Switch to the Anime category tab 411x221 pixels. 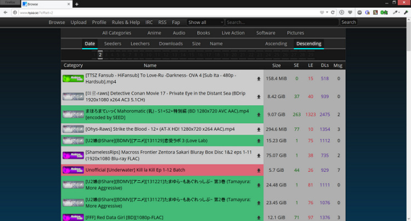154,33
